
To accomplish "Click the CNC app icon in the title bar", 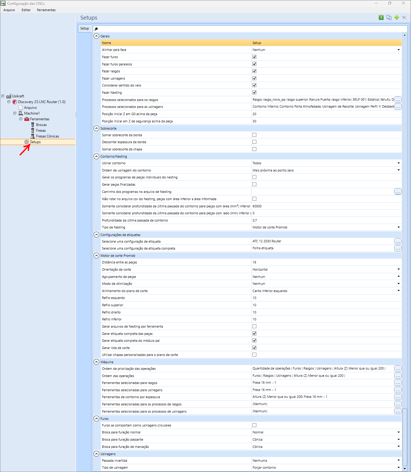I will 3,3.
